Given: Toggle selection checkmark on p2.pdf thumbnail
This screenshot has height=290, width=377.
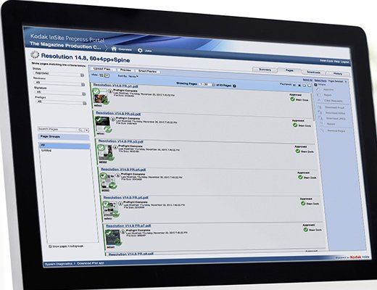Looking at the screenshot, I should (x=99, y=120).
